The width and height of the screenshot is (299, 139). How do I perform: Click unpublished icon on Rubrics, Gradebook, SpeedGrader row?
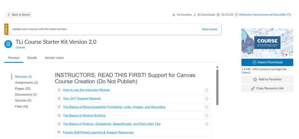206,124
